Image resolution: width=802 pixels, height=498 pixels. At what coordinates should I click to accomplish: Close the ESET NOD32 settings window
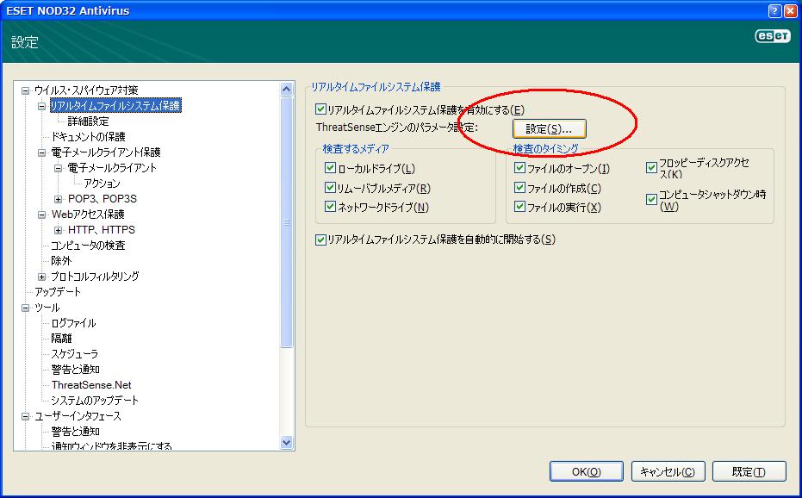(x=791, y=10)
